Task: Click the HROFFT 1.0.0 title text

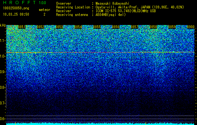Action: (25, 2)
